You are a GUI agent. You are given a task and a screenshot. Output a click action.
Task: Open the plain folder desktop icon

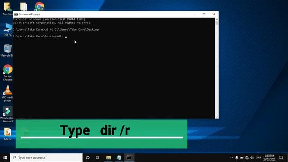[23, 7]
